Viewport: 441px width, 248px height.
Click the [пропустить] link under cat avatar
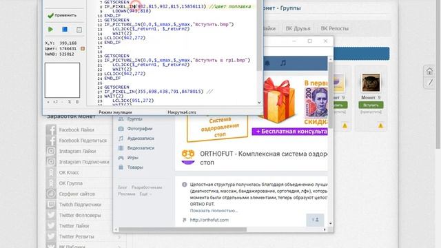[371, 112]
